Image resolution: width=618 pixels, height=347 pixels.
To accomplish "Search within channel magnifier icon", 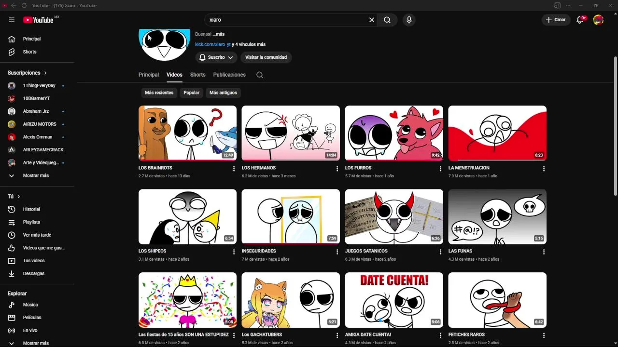I will pyautogui.click(x=260, y=75).
